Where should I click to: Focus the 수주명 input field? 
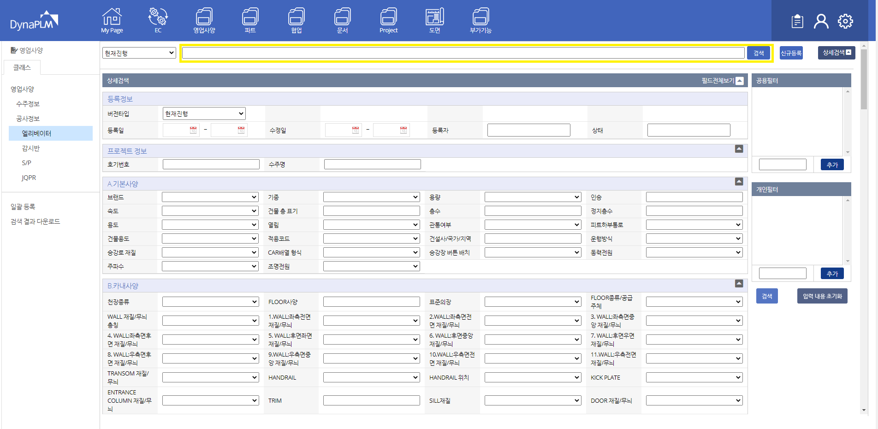(x=373, y=164)
